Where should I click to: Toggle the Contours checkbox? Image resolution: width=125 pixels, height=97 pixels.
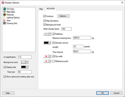pos(44,16)
